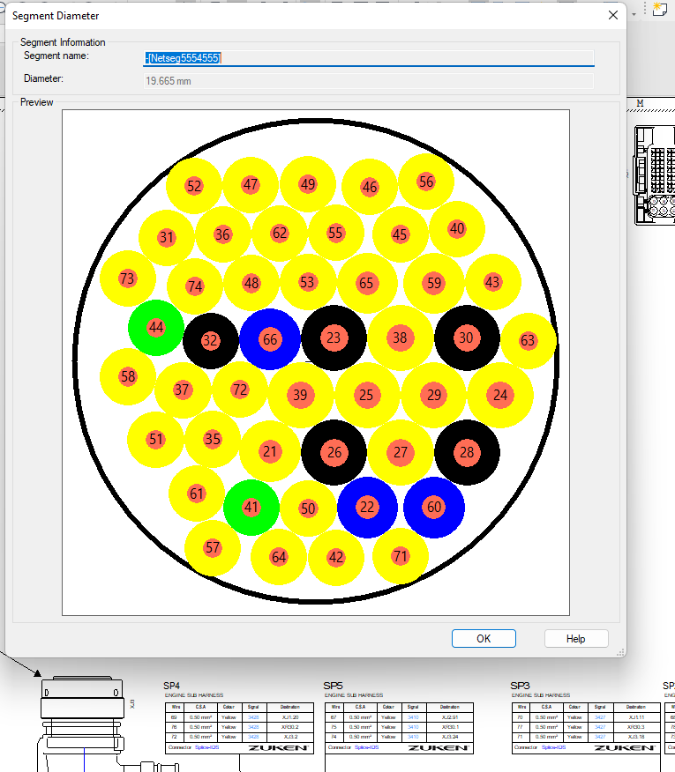
Task: Click wire 35 in the preview
Action: (213, 439)
